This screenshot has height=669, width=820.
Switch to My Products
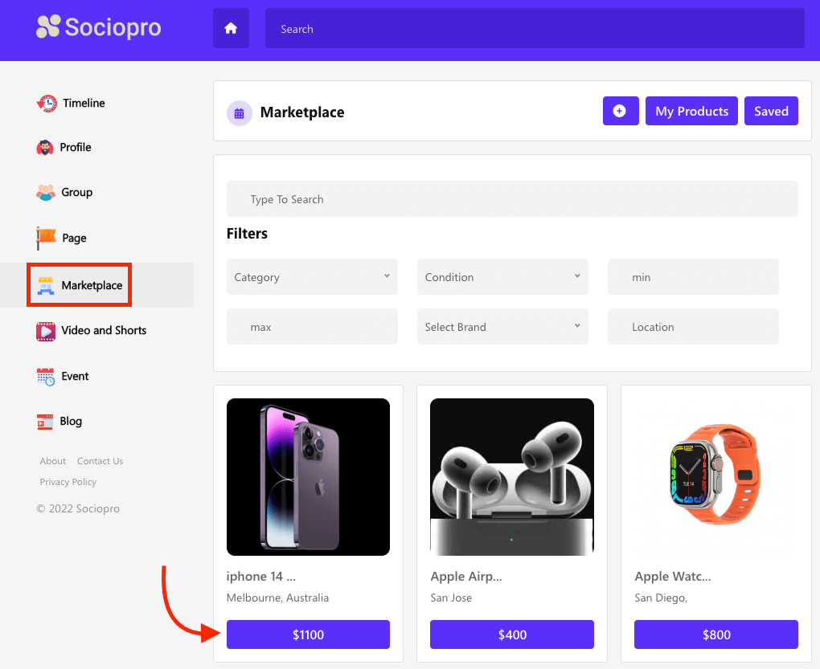tap(691, 111)
